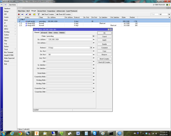Open Google Chrome from the taskbar

[20, 133]
